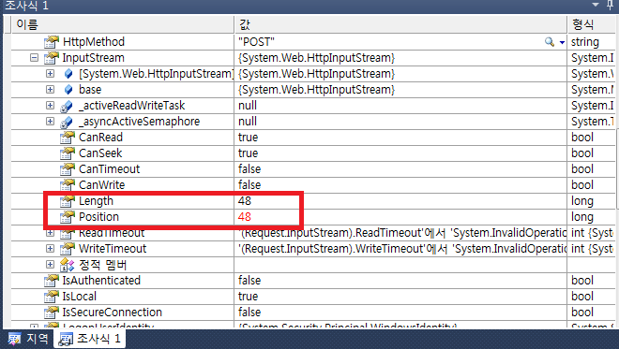Viewport: 619px width, 349px height.
Task: Click the HttpMethod property icon
Action: pos(52,42)
